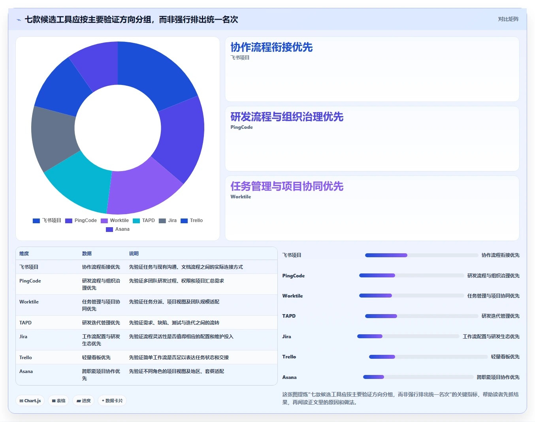Click 先验证需求、缺陷、测试与迭代之间的流转 cell
Viewport: 535px width, 422px height.
(174, 323)
